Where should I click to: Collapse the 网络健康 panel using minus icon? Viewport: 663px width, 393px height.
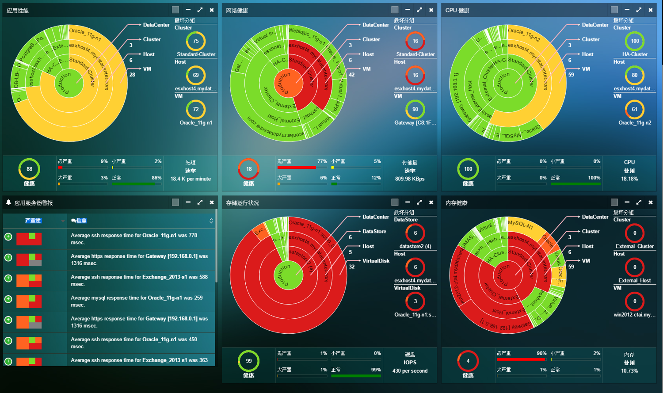click(x=407, y=10)
